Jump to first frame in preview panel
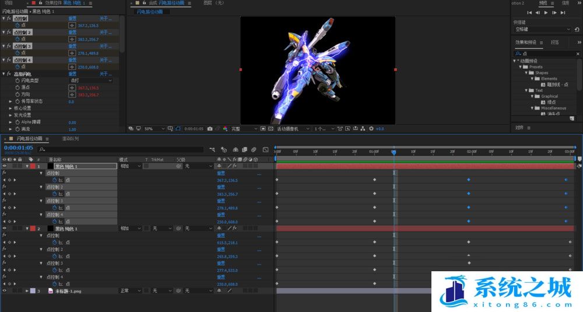 529,13
